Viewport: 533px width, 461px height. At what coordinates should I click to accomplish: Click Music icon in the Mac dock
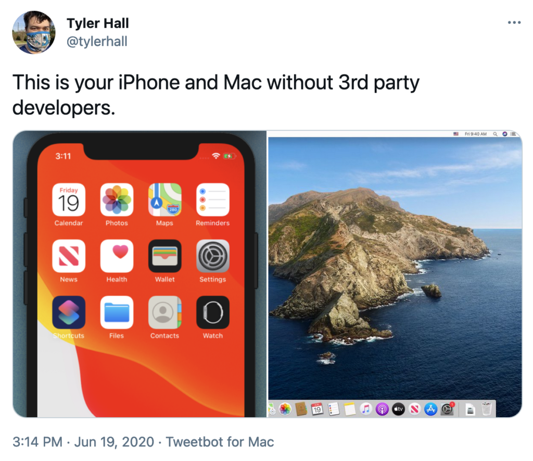(x=366, y=409)
